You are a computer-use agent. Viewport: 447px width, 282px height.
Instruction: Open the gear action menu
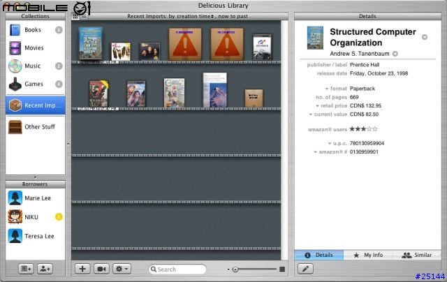pyautogui.click(x=122, y=269)
